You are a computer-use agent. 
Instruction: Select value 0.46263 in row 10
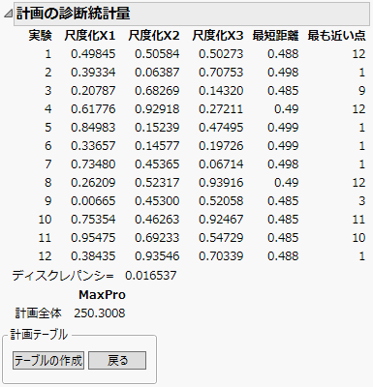[157, 220]
